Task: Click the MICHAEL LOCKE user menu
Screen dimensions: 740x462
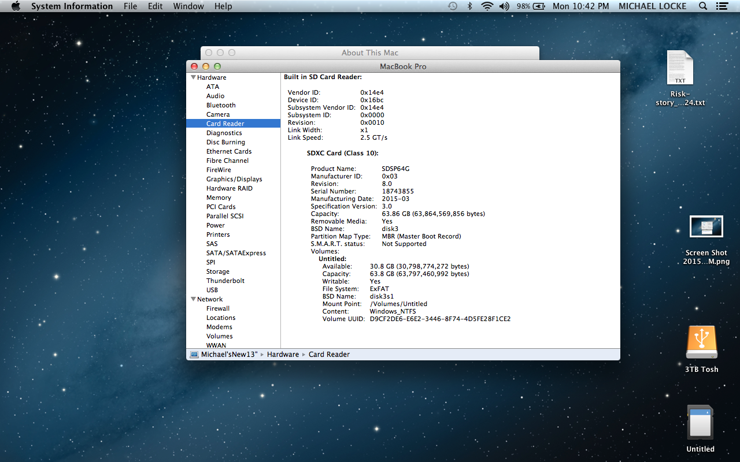Action: point(652,6)
